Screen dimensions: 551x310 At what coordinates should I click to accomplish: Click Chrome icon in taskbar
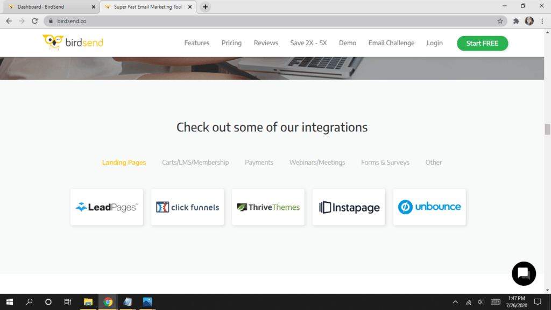pos(108,302)
